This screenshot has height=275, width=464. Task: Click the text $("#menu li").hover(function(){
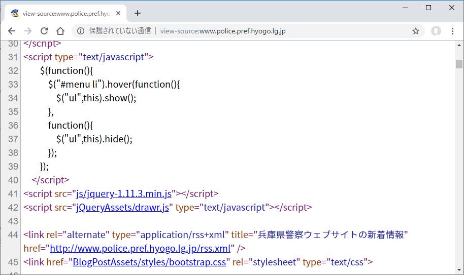click(x=114, y=85)
